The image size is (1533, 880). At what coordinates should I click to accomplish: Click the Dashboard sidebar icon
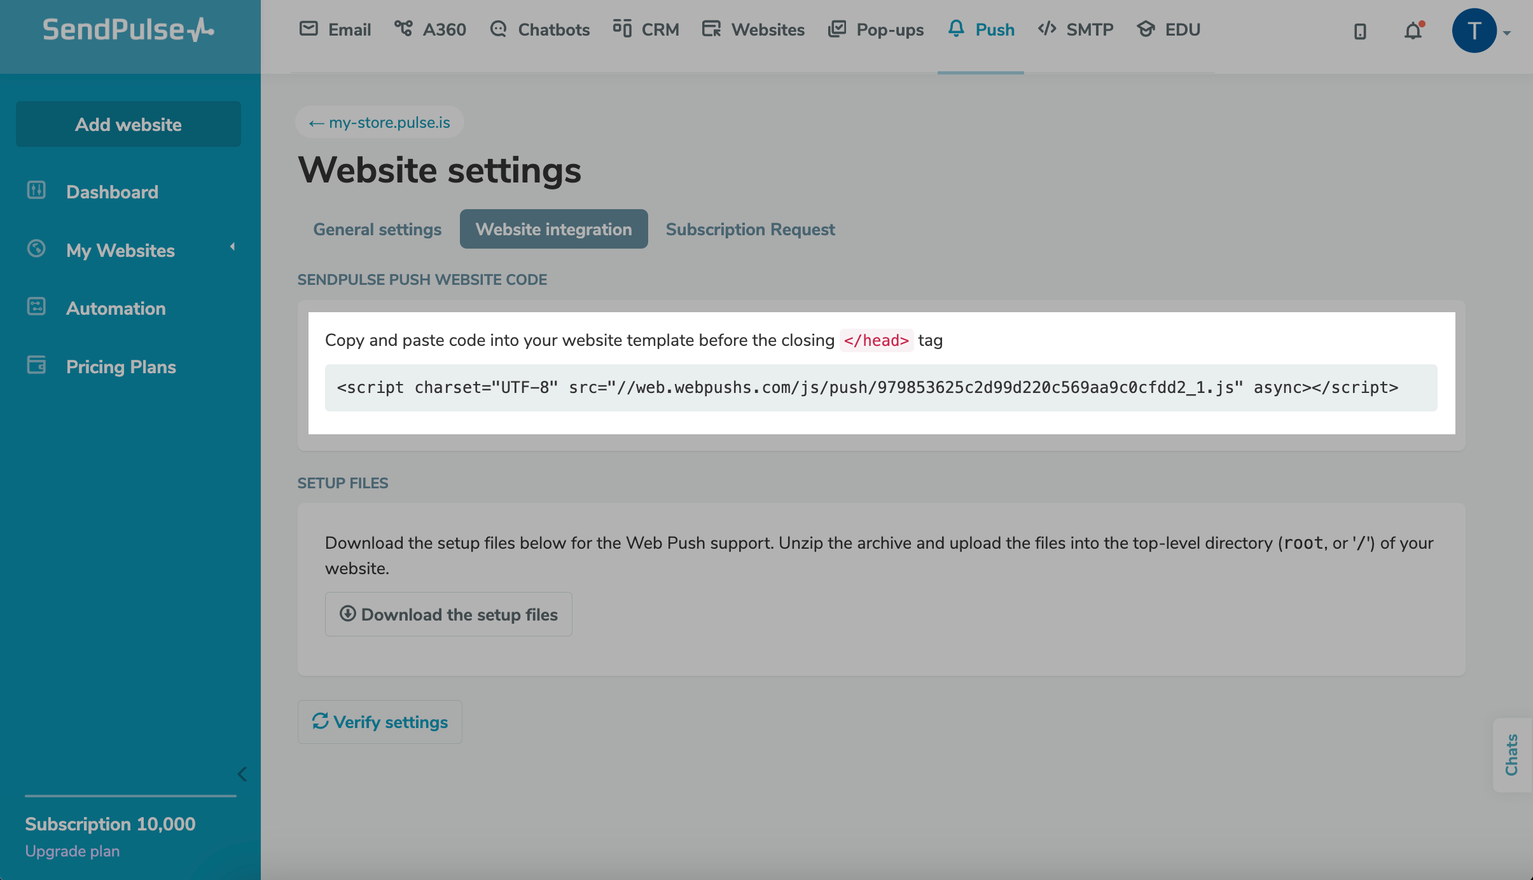[36, 190]
